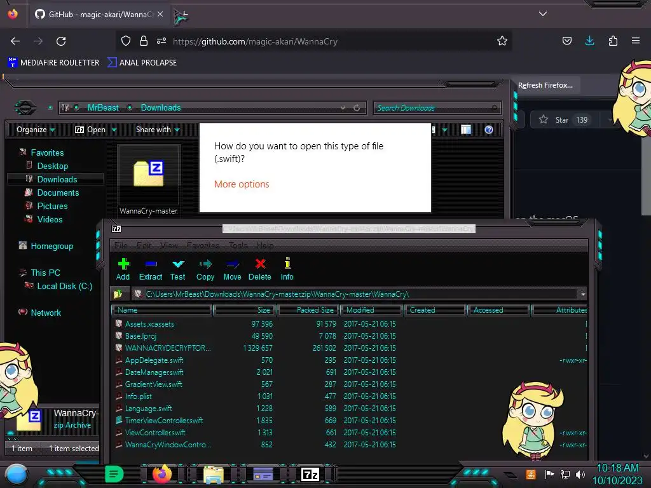This screenshot has height=488, width=651.
Task: Open Pictures in Explorer sidebar
Action: pyautogui.click(x=52, y=206)
